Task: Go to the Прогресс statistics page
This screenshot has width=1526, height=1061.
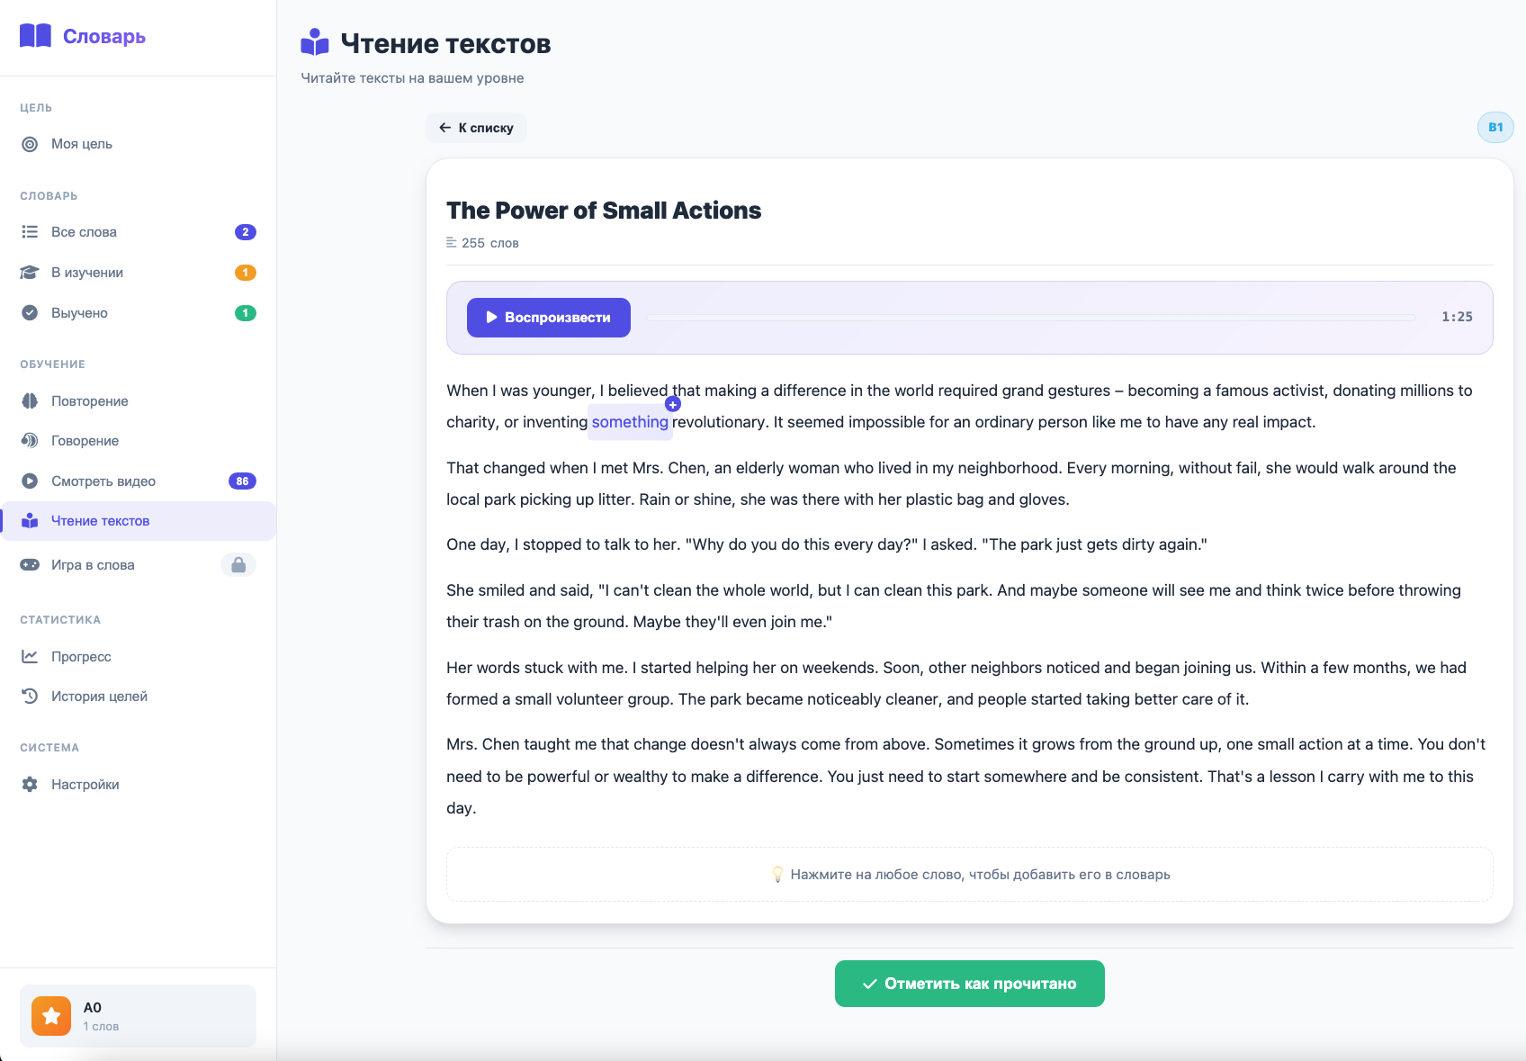Action: click(x=139, y=657)
